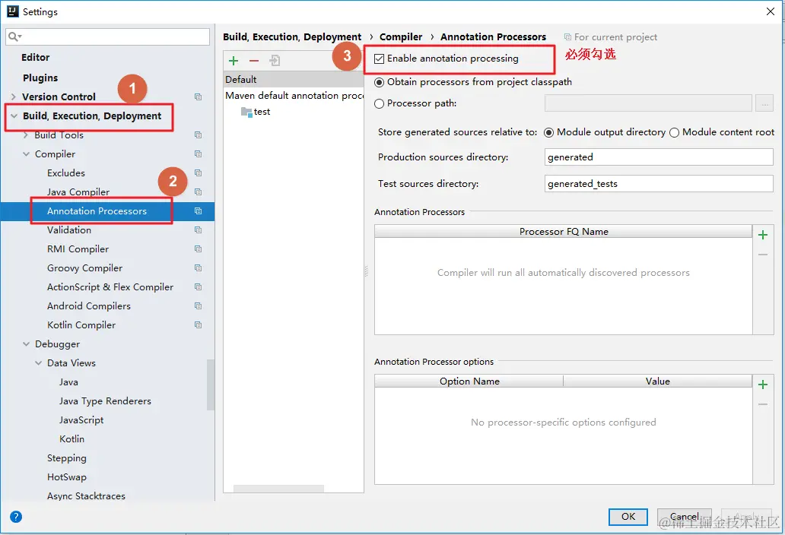Focus the settings search field
The width and height of the screenshot is (785, 535).
tap(108, 36)
